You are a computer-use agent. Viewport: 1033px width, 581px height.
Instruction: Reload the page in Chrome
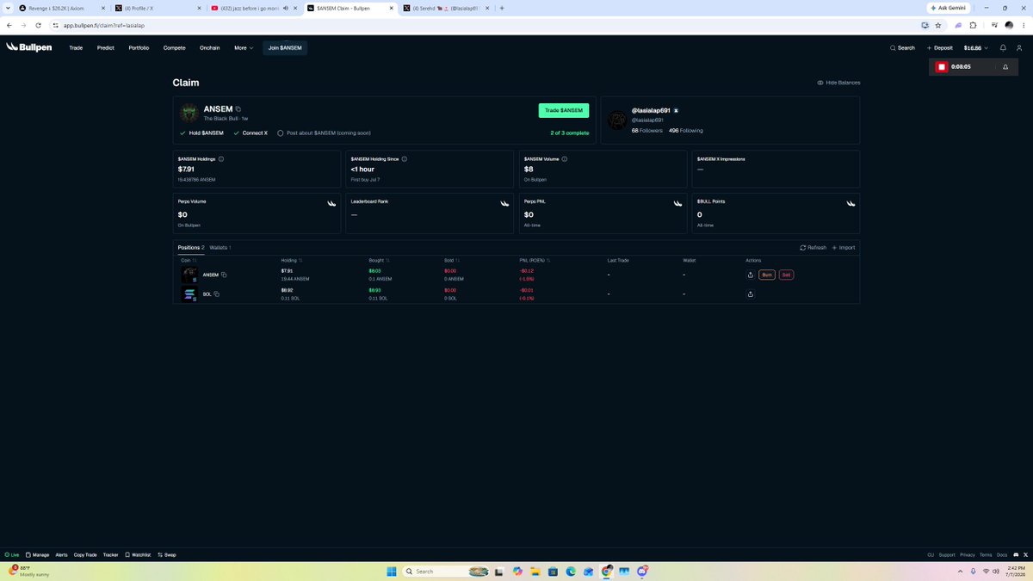(38, 25)
